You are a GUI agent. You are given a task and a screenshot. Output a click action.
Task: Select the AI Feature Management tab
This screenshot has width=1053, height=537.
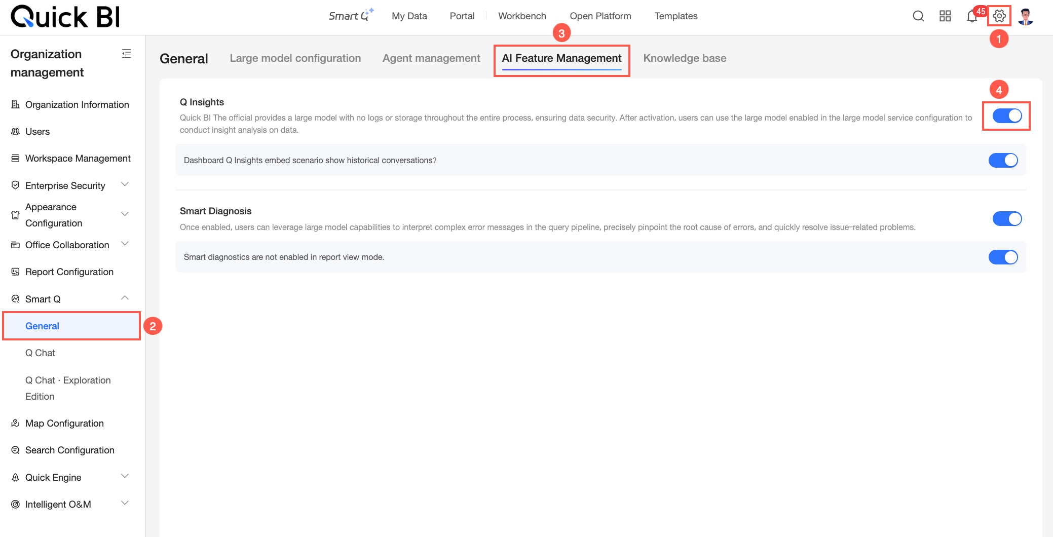coord(561,58)
